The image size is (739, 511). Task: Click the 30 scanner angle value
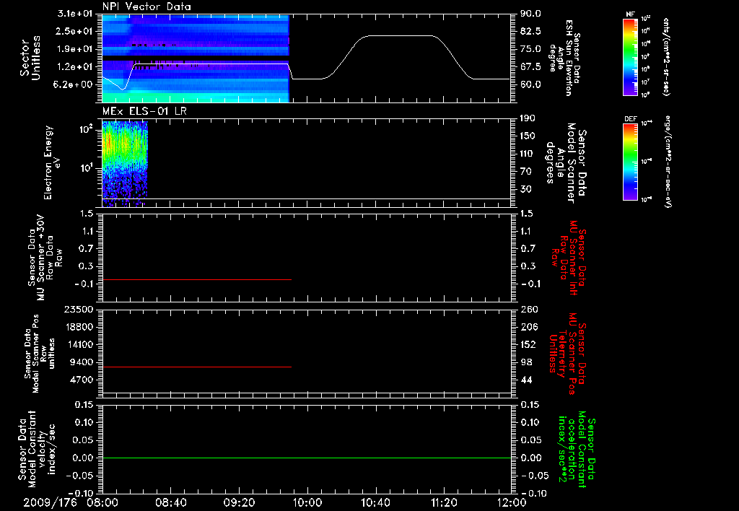[525, 189]
